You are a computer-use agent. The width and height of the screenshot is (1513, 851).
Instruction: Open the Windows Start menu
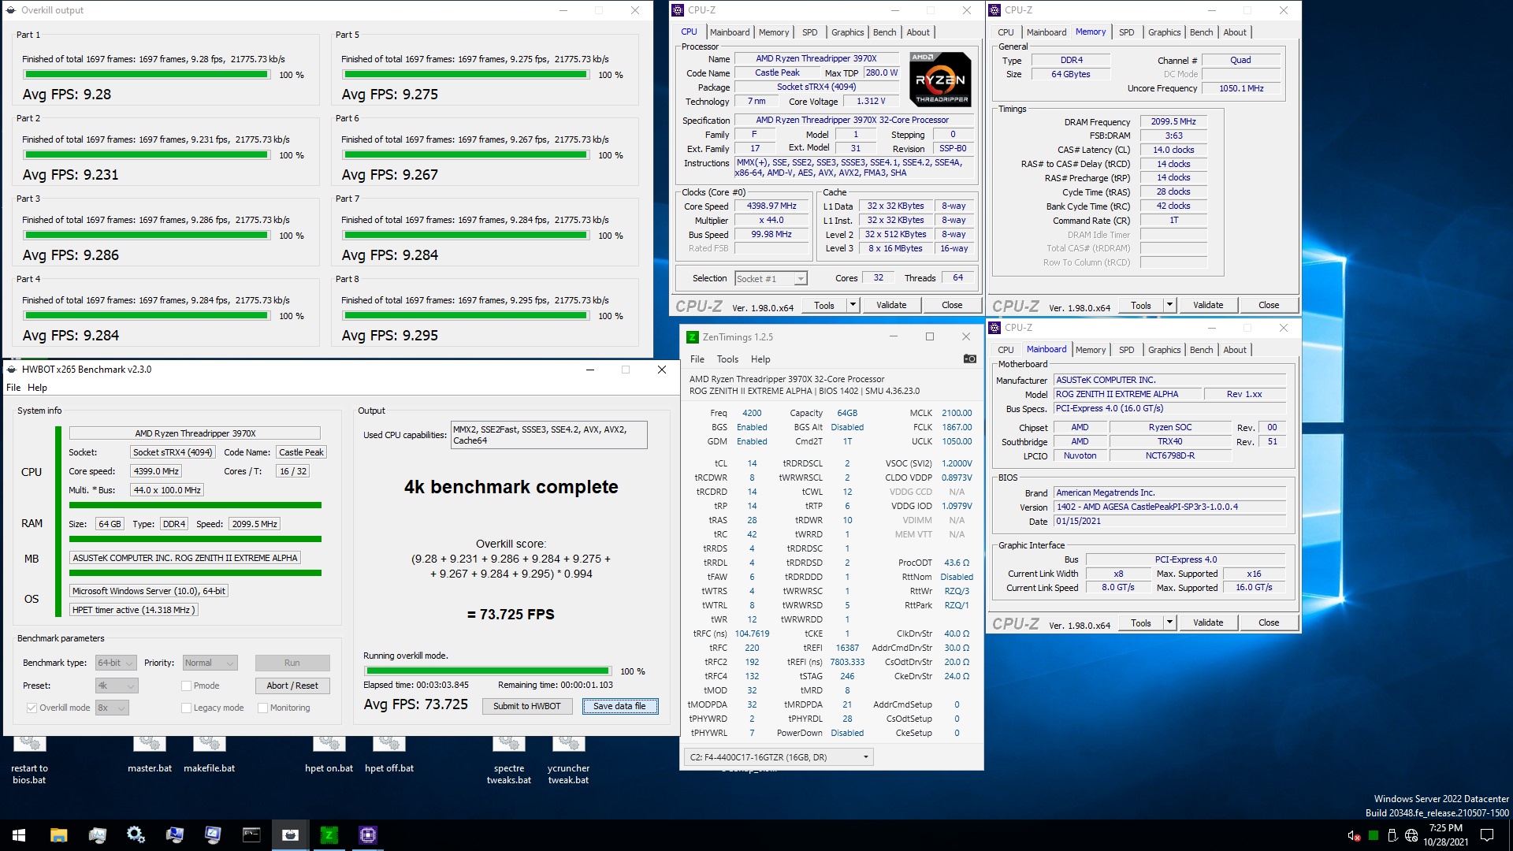[x=19, y=835]
